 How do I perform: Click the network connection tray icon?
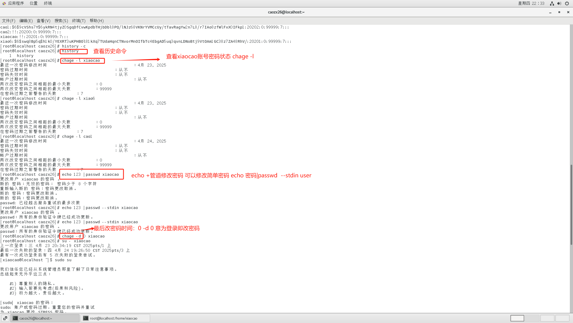coord(552,3)
